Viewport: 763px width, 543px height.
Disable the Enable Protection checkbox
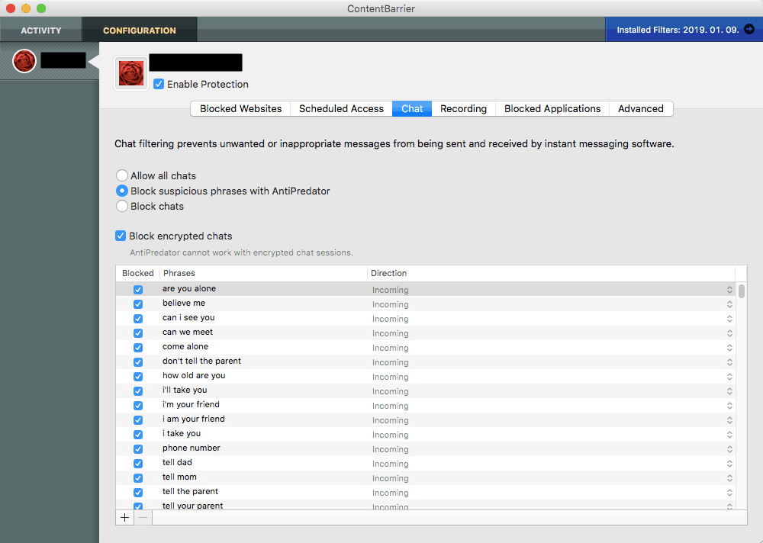pyautogui.click(x=158, y=84)
